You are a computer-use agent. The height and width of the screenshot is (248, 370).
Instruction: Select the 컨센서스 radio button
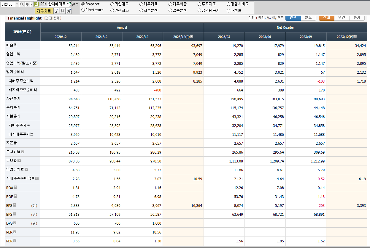click(x=112, y=10)
